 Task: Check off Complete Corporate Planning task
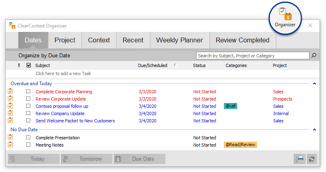click(x=28, y=91)
